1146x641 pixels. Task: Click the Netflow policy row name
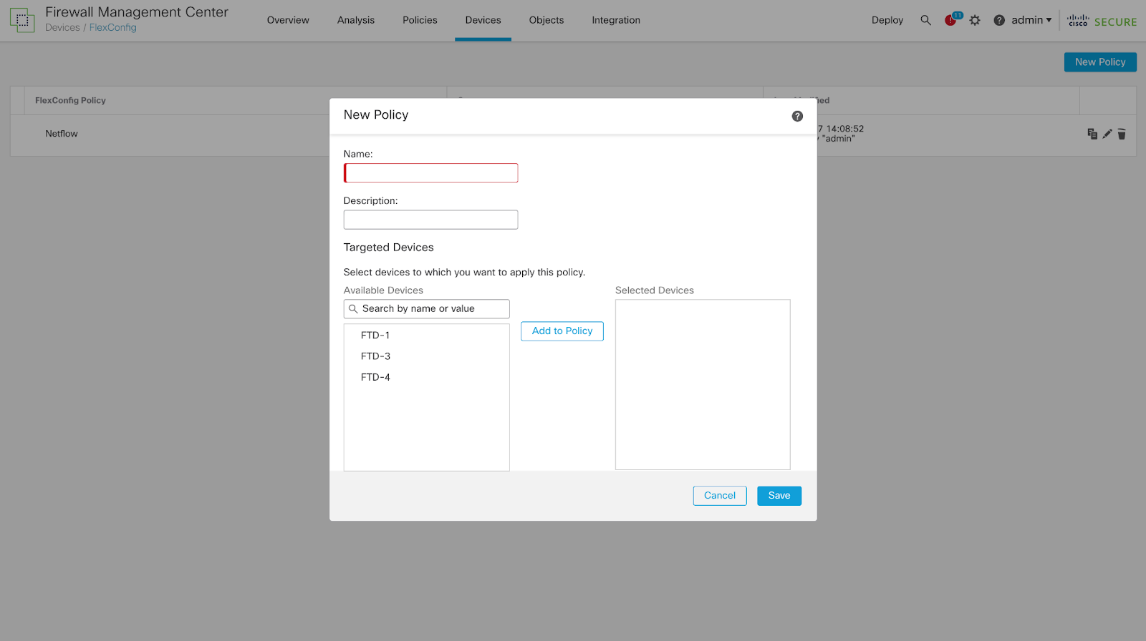(x=62, y=134)
